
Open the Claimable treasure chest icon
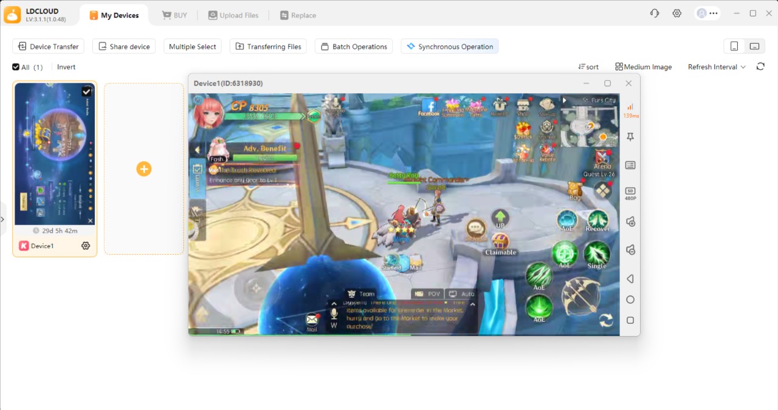(x=500, y=244)
